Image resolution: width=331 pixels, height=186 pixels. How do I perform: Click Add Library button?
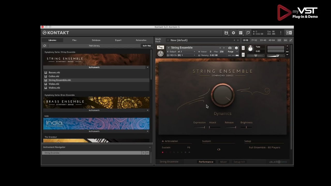[94, 46]
